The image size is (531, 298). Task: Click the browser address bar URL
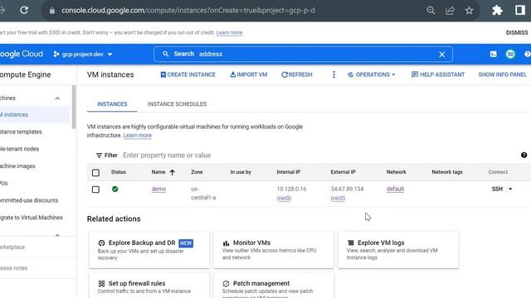(188, 11)
